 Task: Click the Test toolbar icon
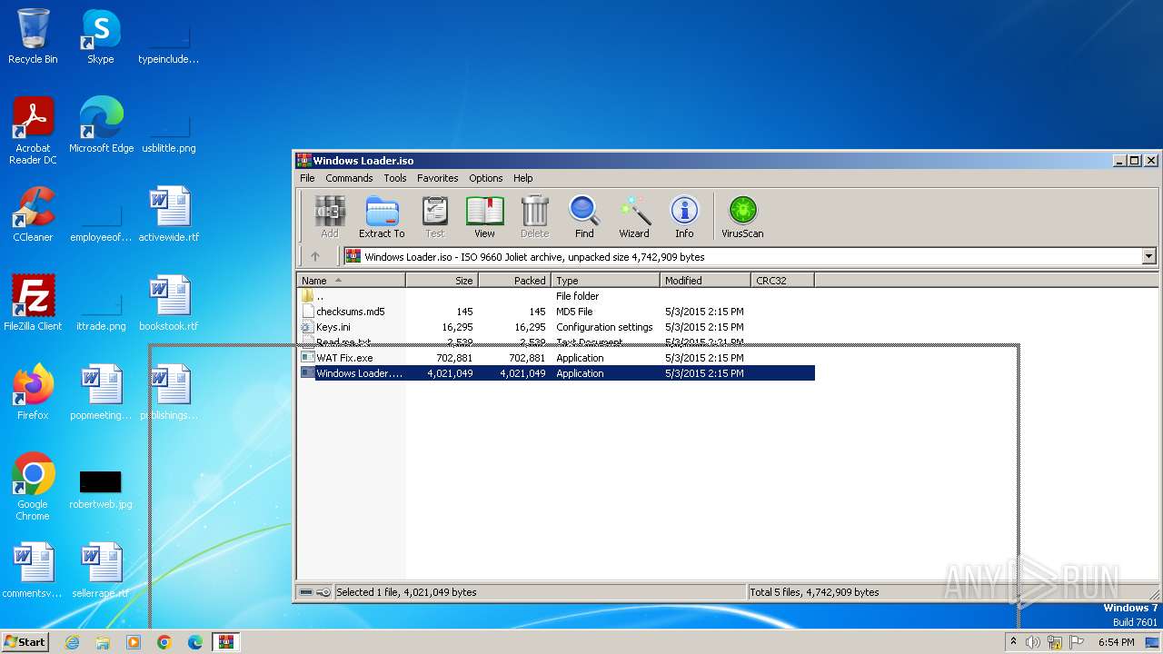435,217
